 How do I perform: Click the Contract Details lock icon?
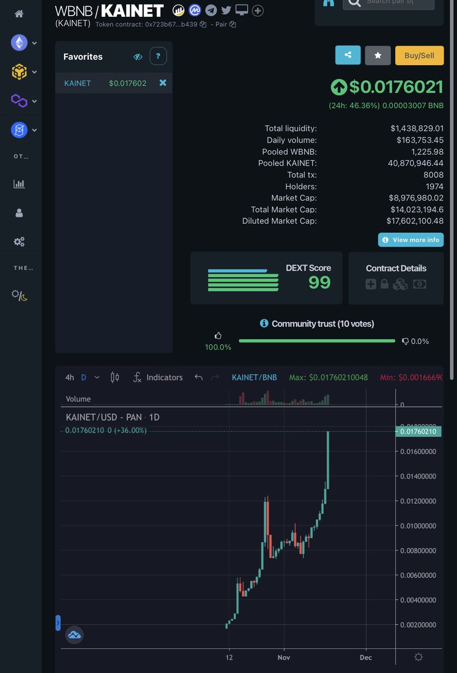pos(385,284)
